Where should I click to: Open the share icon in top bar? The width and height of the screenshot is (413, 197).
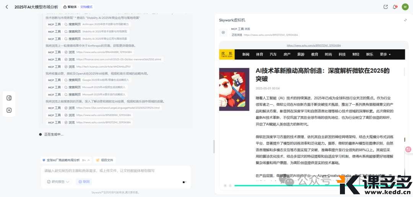385,7
